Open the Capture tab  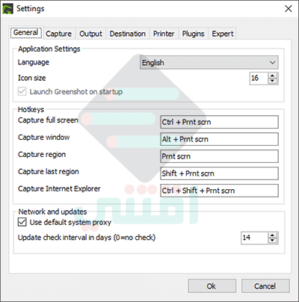[x=58, y=34]
